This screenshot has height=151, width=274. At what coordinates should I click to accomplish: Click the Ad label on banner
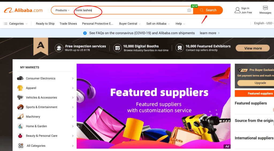point(227,146)
